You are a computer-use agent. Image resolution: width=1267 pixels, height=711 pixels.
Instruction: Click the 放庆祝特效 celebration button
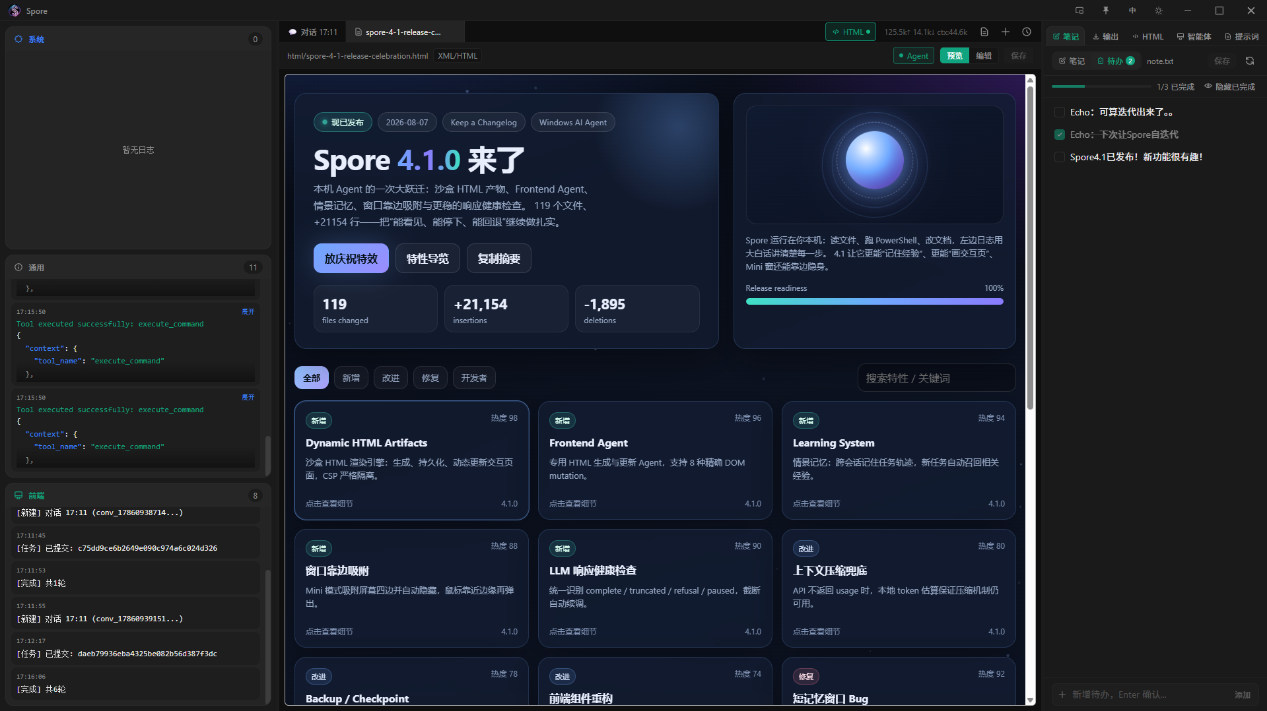point(351,259)
